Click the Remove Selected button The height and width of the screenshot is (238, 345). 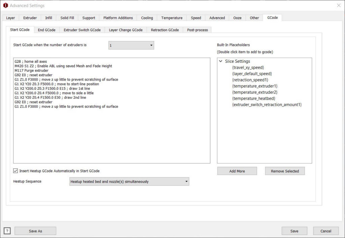285,171
